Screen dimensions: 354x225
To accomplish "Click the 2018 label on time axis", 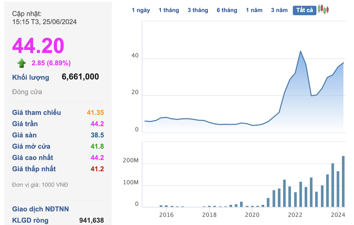I will [x=209, y=215].
